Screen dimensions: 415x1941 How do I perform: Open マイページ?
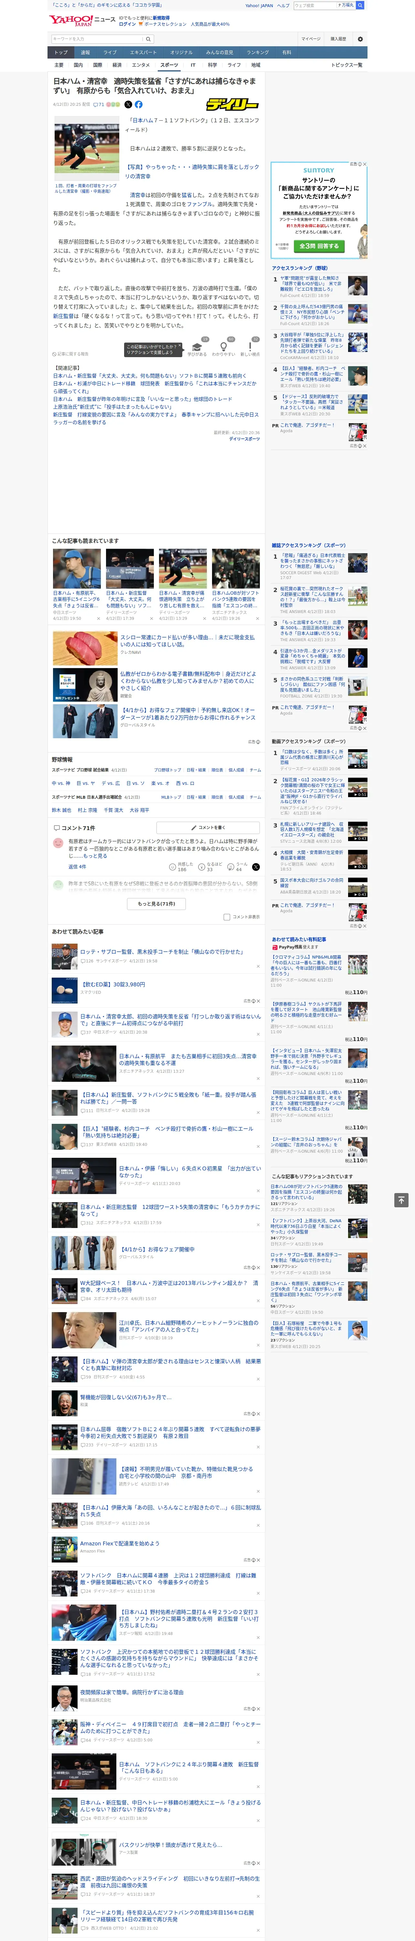[x=311, y=39]
